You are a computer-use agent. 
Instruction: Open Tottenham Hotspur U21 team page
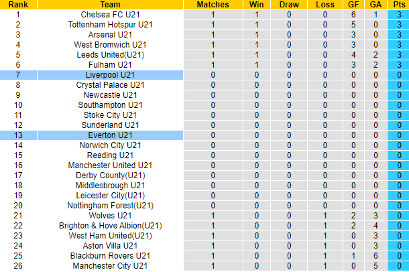point(110,24)
